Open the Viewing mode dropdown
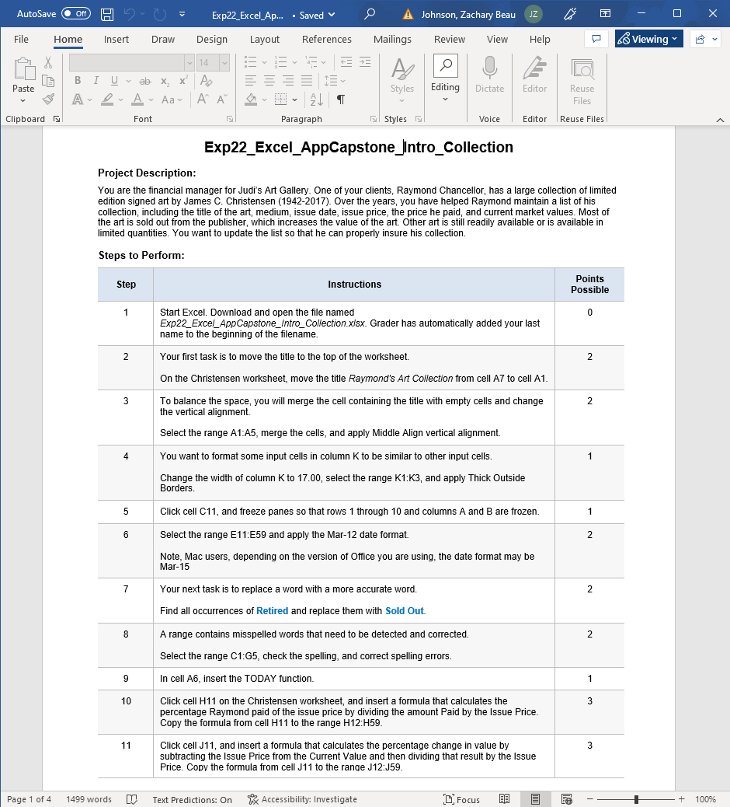Image resolution: width=730 pixels, height=807 pixels. pos(648,37)
